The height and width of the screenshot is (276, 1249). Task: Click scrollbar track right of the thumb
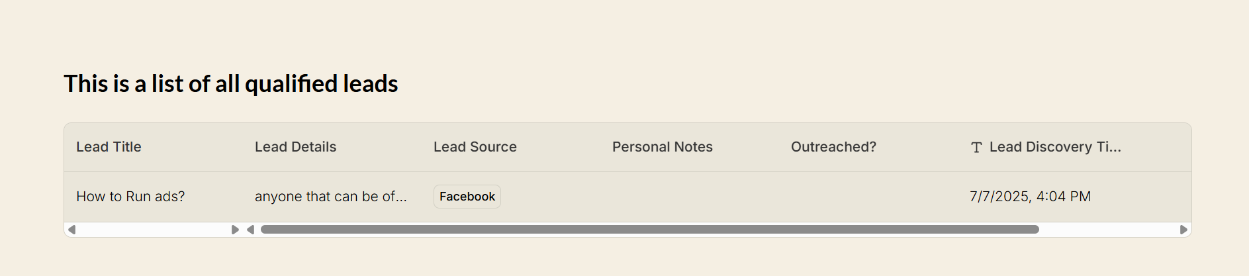pyautogui.click(x=1109, y=230)
